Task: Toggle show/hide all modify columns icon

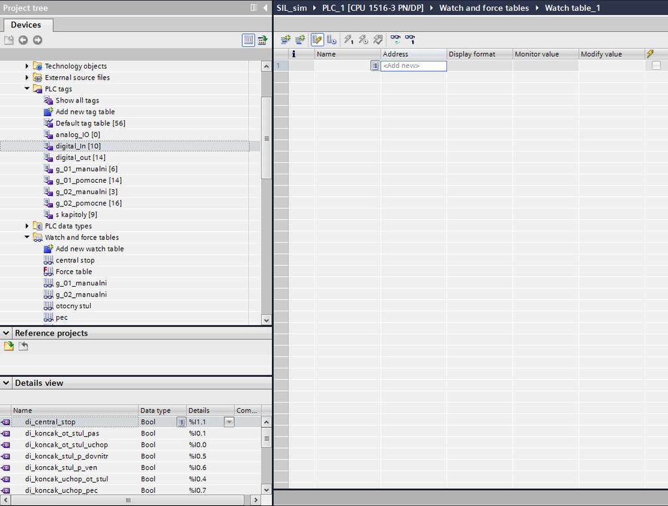Action: point(317,40)
